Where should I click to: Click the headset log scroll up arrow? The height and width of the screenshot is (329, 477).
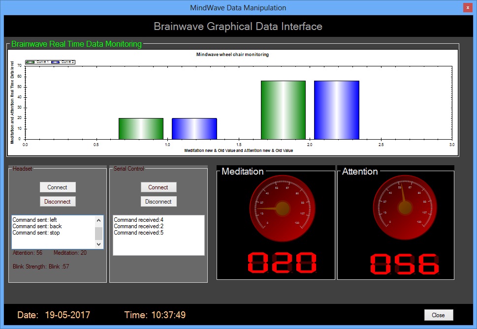click(x=99, y=220)
